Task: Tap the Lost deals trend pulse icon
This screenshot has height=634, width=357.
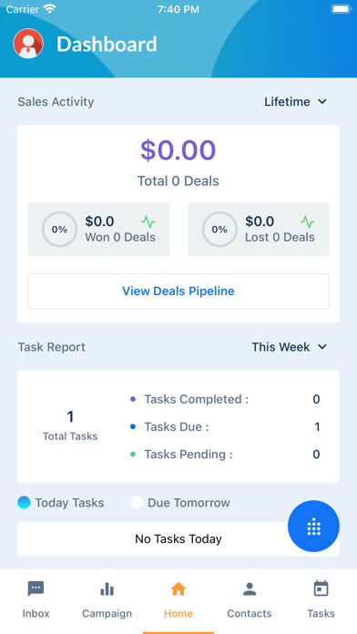Action: point(308,221)
